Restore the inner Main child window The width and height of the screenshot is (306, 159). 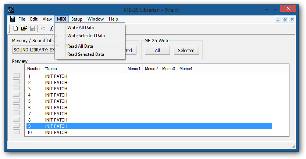coord(285,19)
